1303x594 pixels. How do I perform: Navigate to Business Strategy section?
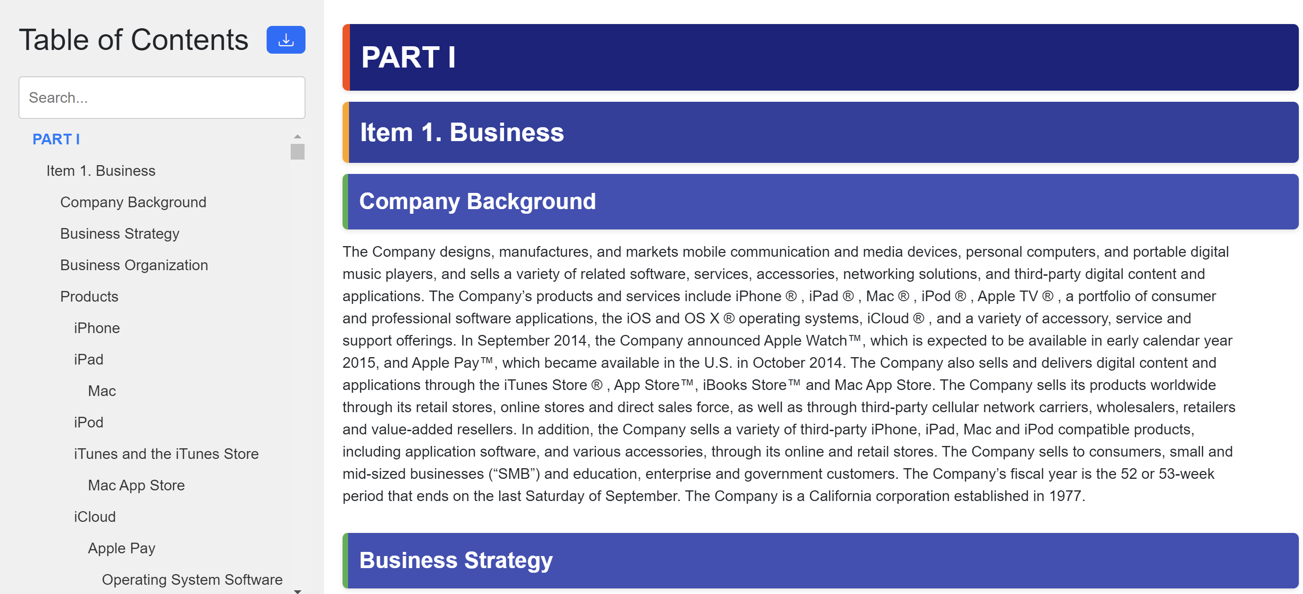tap(120, 234)
